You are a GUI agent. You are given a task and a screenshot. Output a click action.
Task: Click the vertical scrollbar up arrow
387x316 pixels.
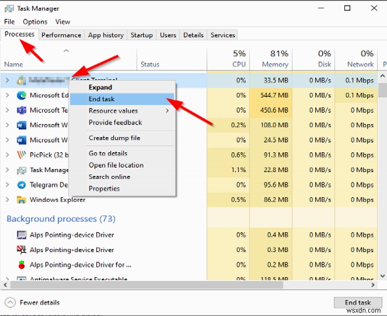383,76
